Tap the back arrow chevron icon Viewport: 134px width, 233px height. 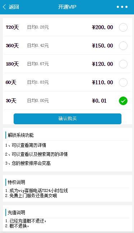point(4,7)
